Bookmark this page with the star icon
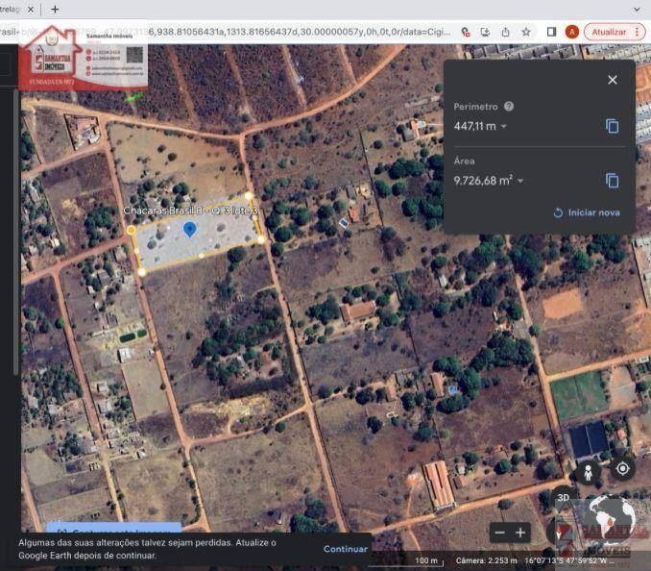The width and height of the screenshot is (651, 571). 526,32
